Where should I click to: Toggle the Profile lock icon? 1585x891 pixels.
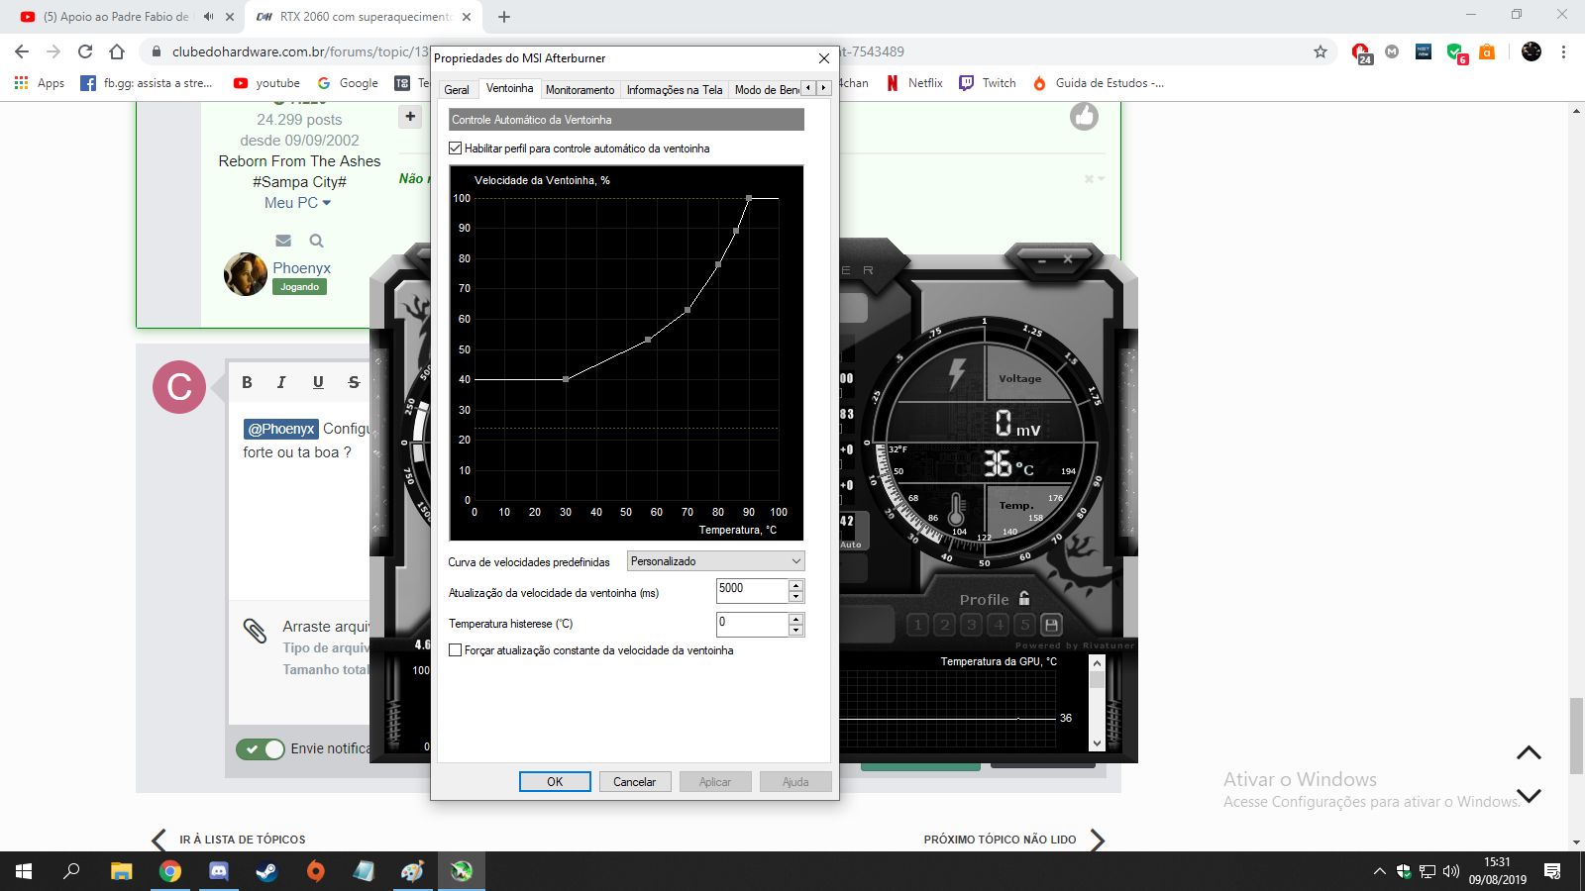click(1024, 598)
